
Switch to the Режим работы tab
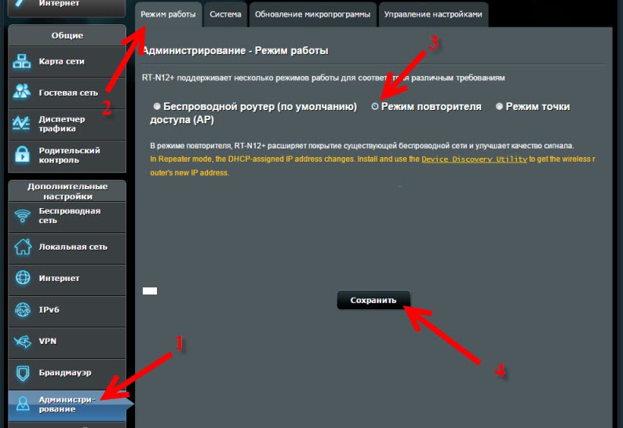(168, 14)
